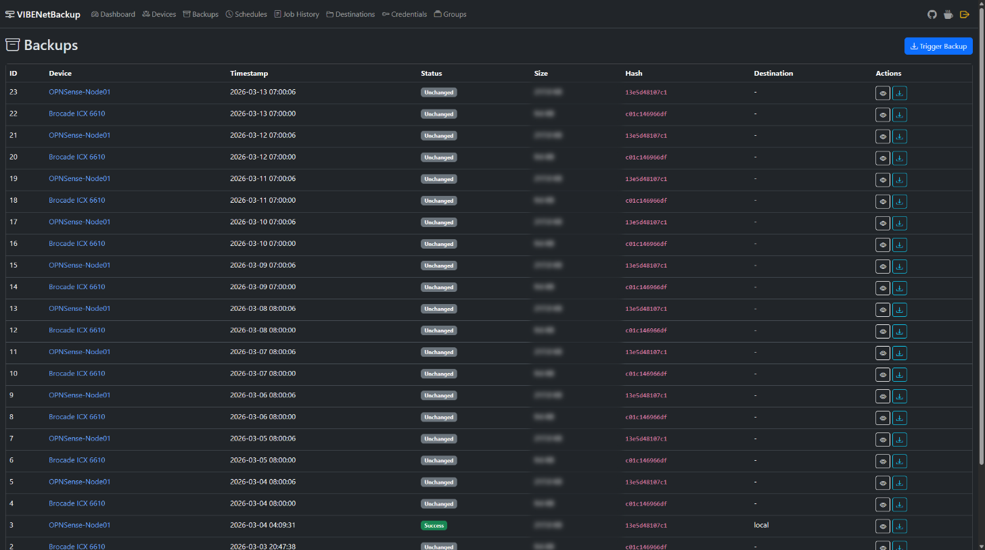The height and width of the screenshot is (550, 985).
Task: Download backup ID 19
Action: coord(900,180)
